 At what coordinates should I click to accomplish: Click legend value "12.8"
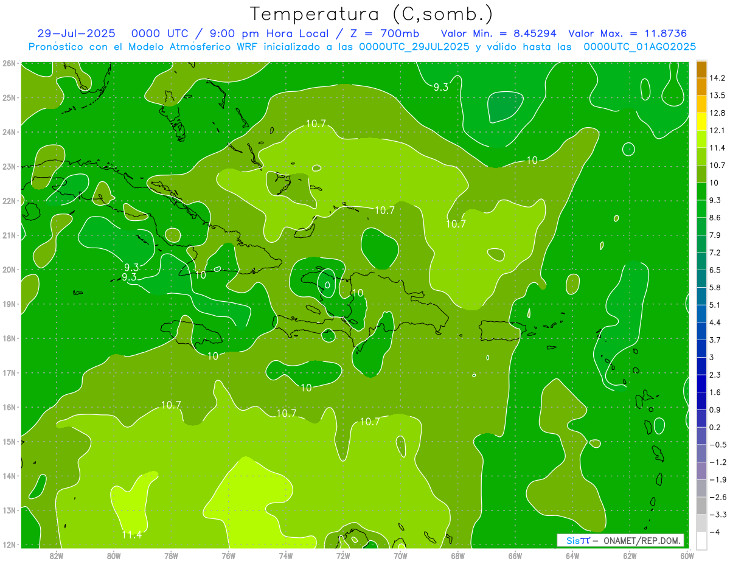pyautogui.click(x=717, y=113)
